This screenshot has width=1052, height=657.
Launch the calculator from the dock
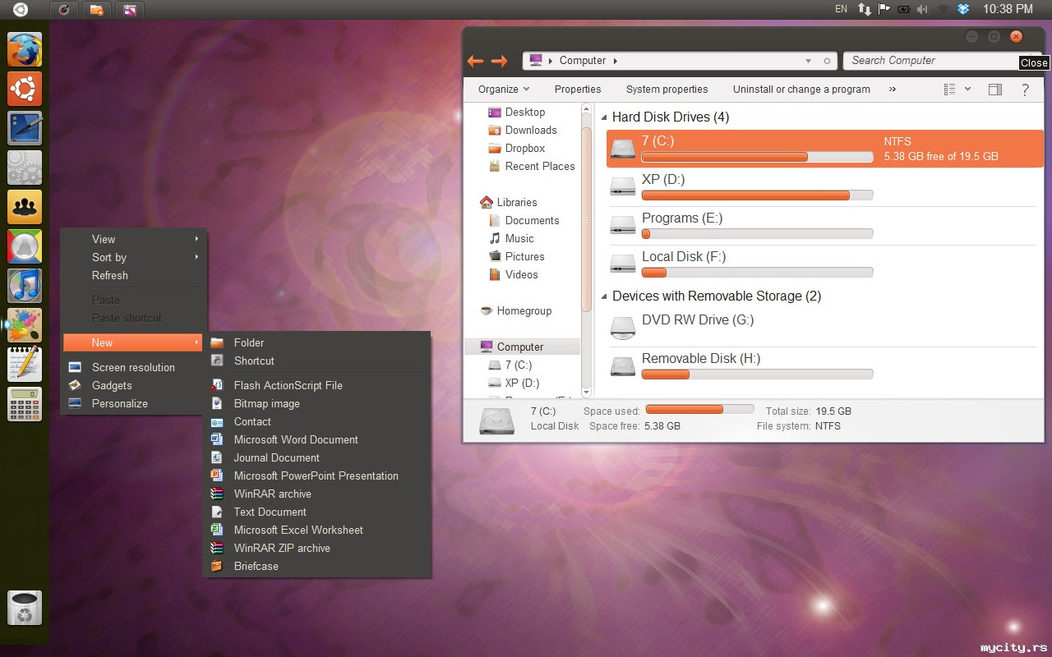pos(25,404)
